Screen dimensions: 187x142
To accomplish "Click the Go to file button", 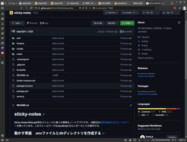I will [98, 23].
